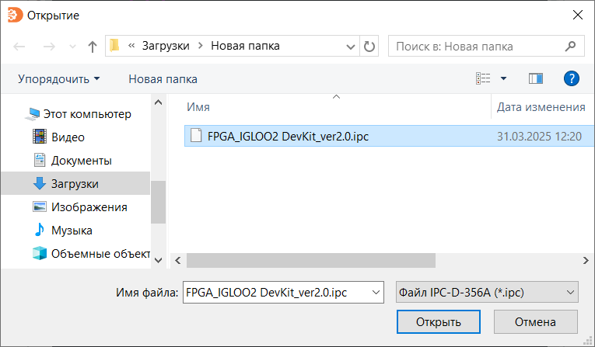
Task: Go up one folder level
Action: click(x=93, y=47)
